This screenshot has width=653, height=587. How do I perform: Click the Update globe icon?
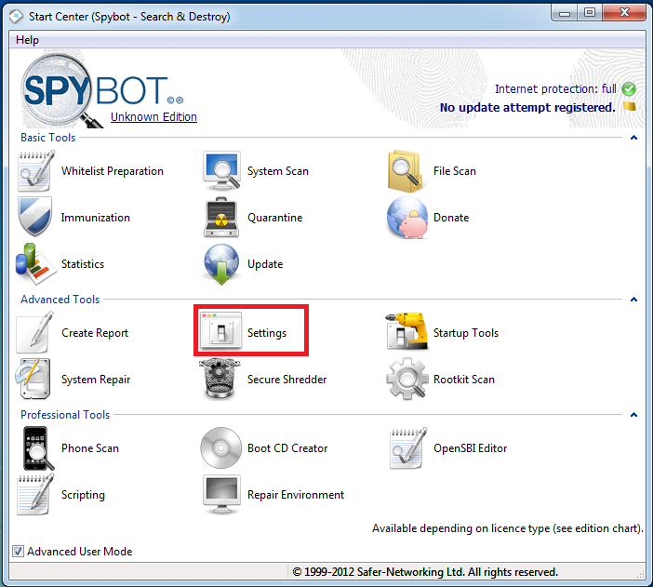click(221, 264)
